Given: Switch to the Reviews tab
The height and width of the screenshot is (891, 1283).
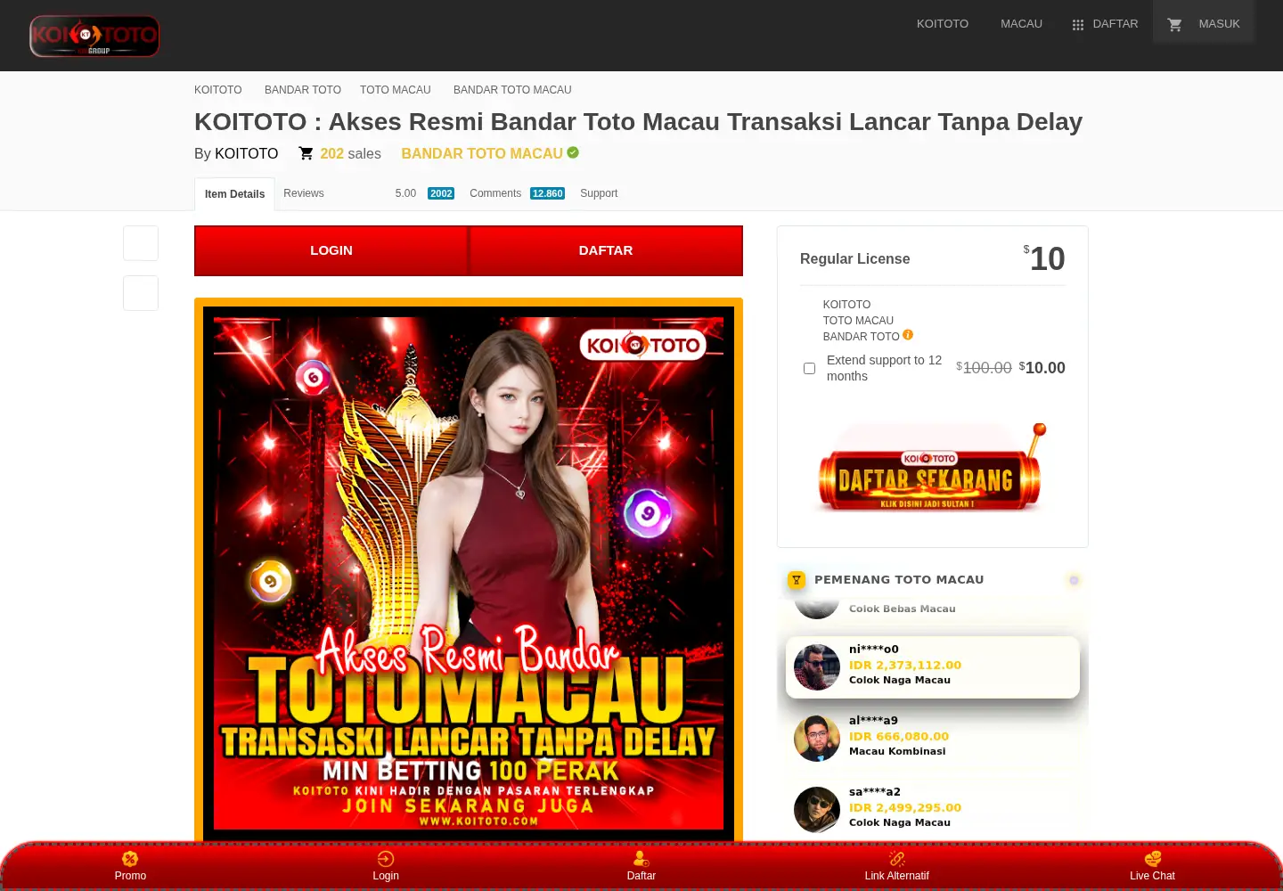Looking at the screenshot, I should tap(304, 193).
